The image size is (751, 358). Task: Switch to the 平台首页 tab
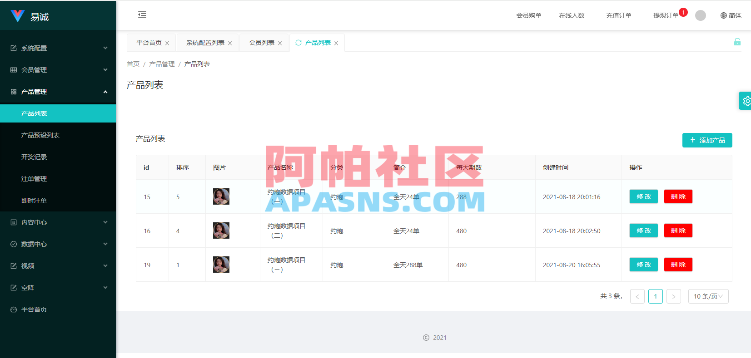[149, 43]
